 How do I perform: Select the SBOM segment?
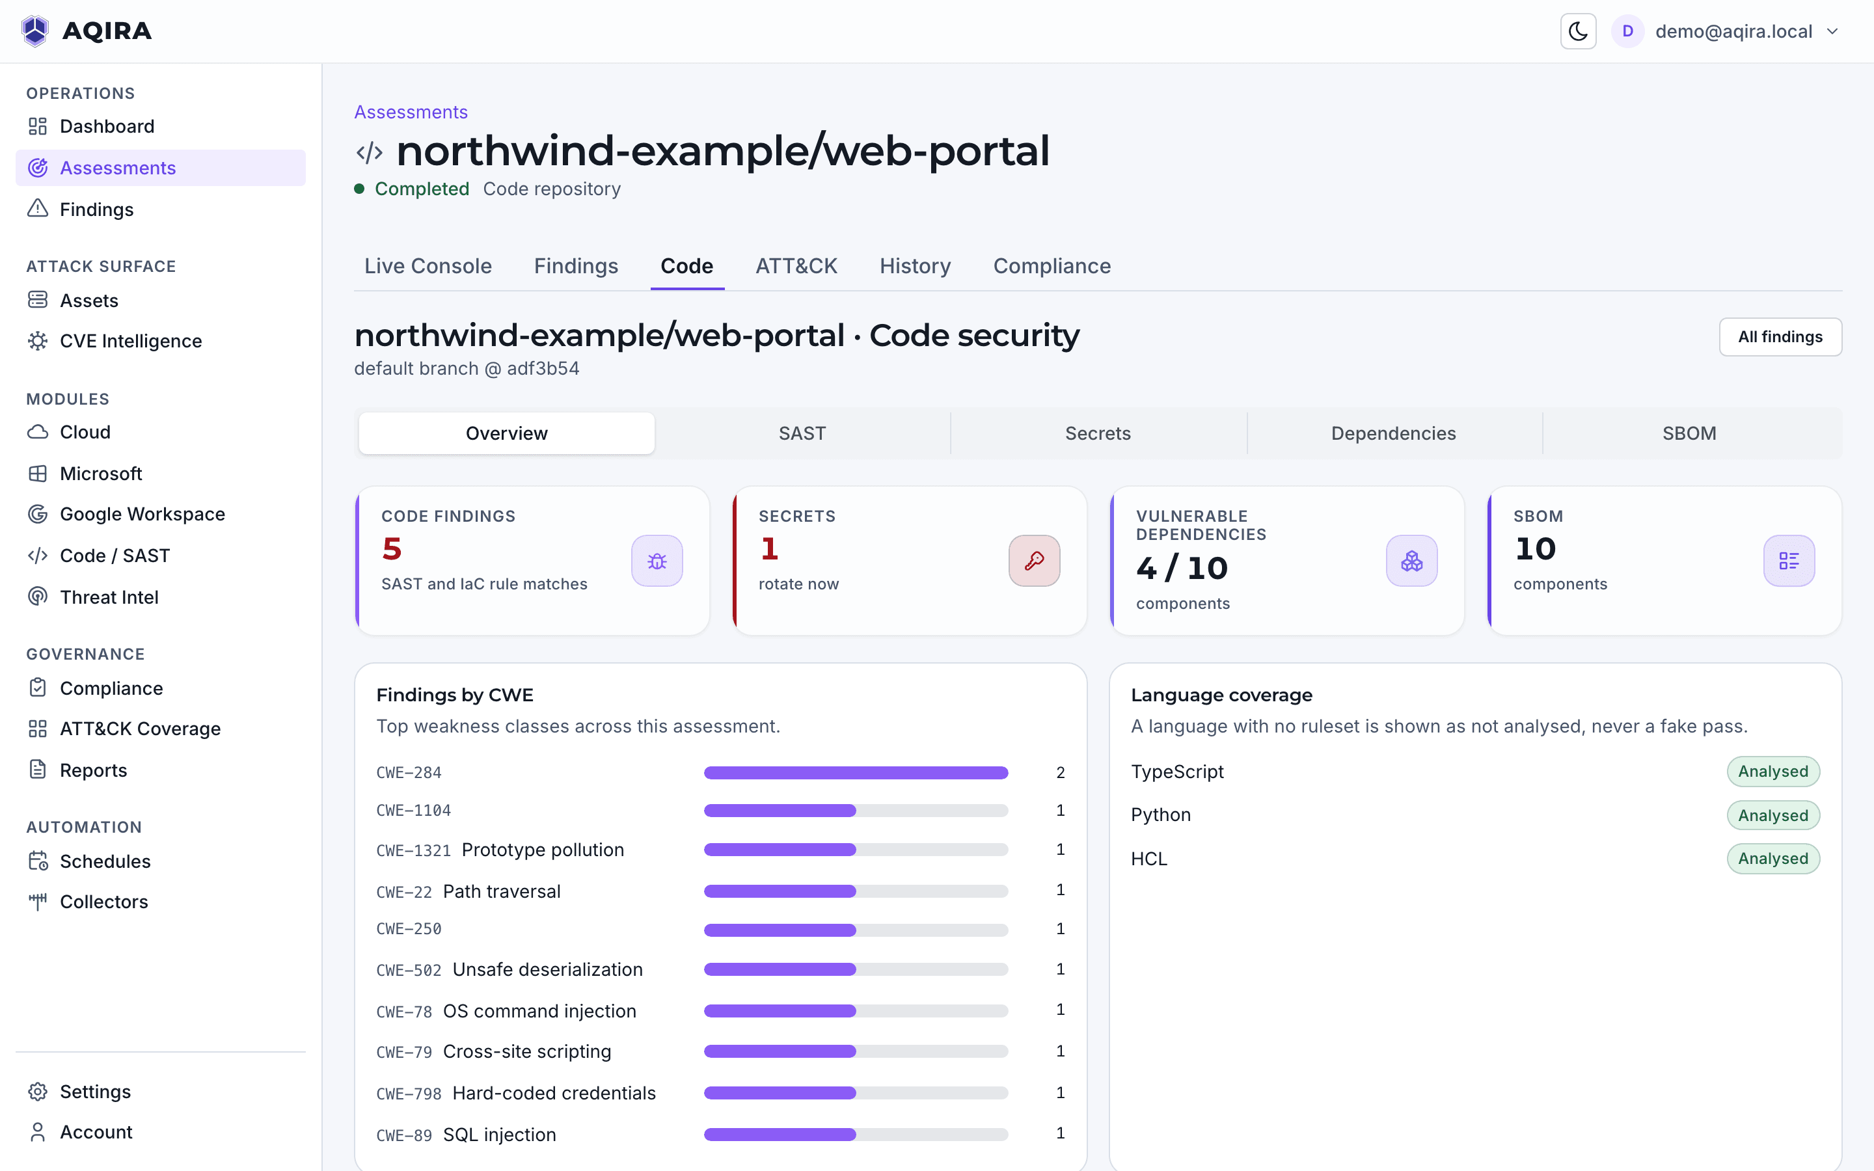[1689, 434]
